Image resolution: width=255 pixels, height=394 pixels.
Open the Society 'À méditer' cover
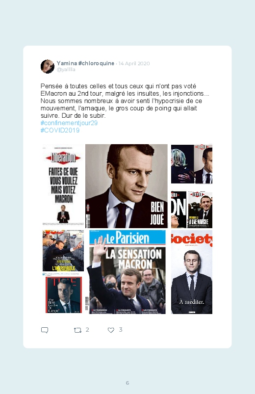pos(192,272)
